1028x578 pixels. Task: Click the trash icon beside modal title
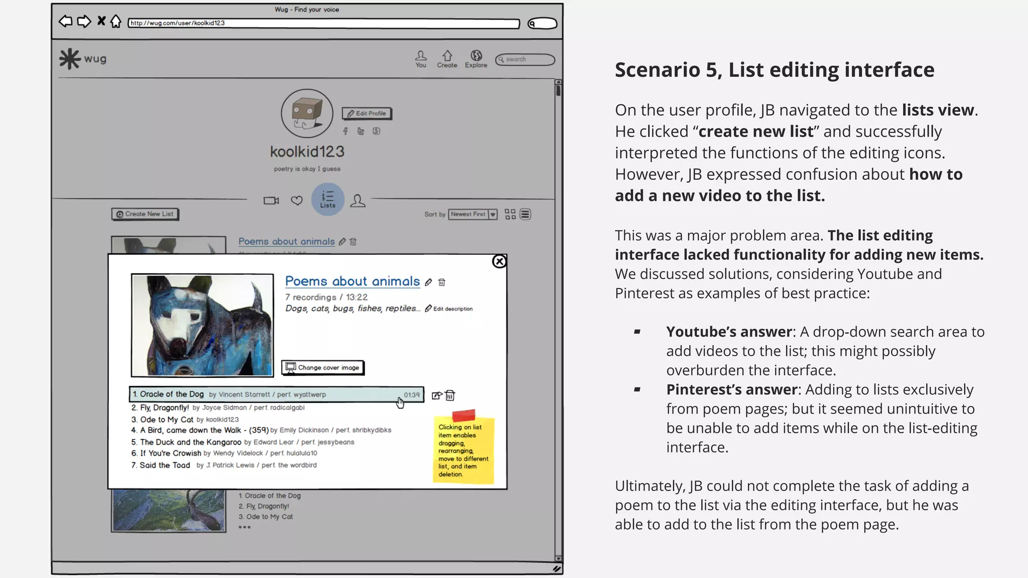click(x=442, y=282)
